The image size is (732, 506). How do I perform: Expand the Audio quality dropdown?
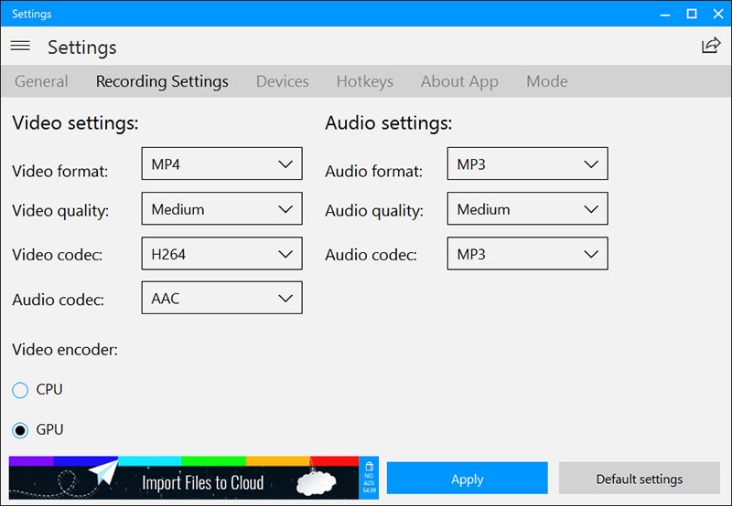[x=527, y=209]
